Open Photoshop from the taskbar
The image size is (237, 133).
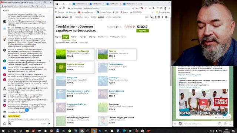click(100, 131)
